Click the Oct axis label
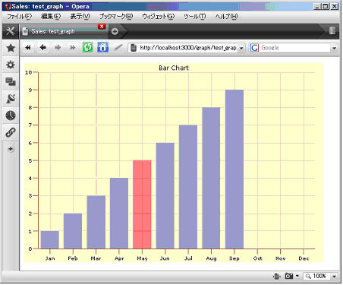343x285 pixels. (257, 258)
